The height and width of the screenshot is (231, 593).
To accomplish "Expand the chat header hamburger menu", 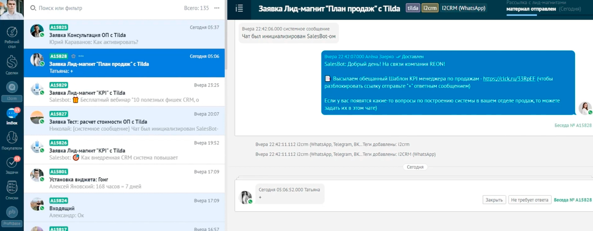I will tap(239, 8).
